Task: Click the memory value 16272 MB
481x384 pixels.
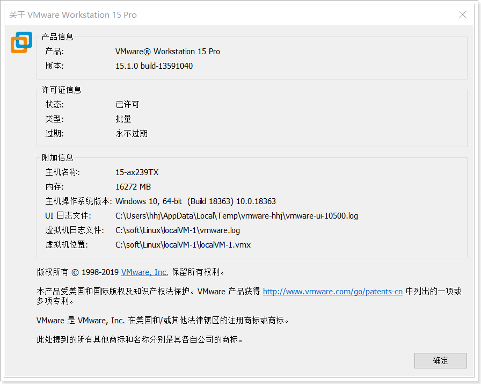Action: [133, 186]
